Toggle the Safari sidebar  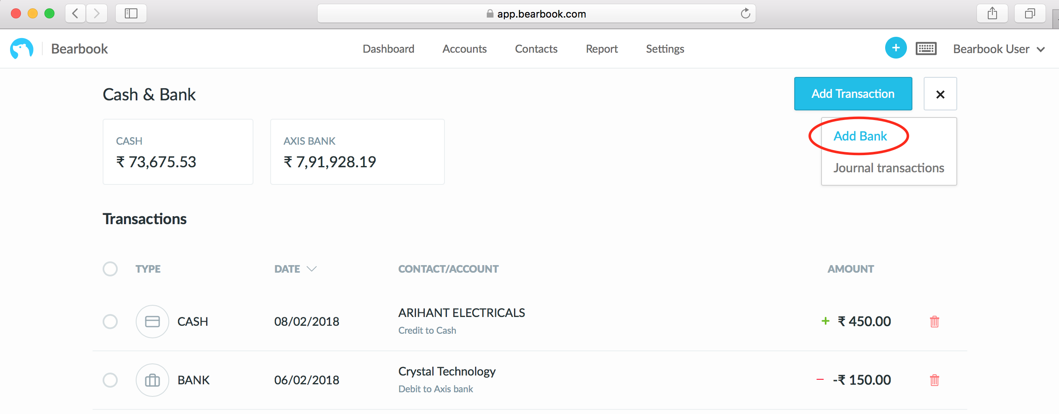click(131, 13)
